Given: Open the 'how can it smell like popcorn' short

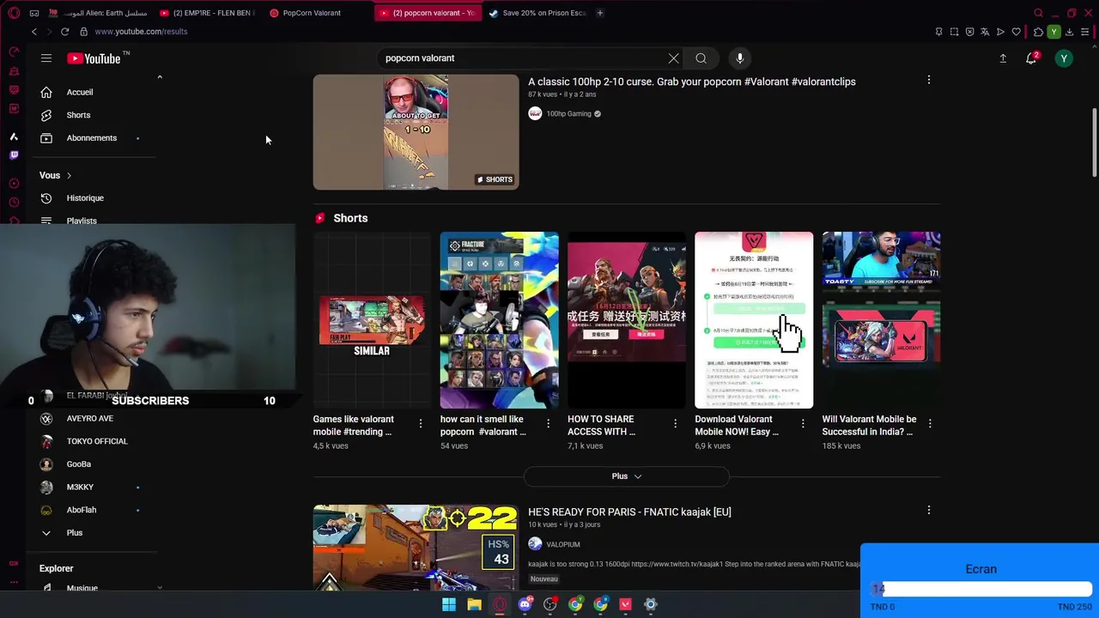Looking at the screenshot, I should point(499,320).
